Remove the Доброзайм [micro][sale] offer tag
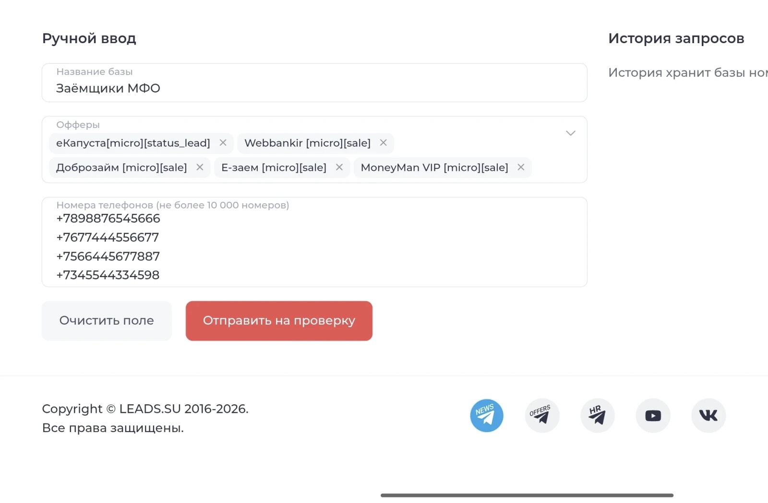Viewport: 768px width, 503px height. tap(200, 167)
